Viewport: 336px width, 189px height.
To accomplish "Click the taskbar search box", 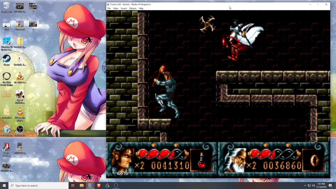I will pos(38,186).
